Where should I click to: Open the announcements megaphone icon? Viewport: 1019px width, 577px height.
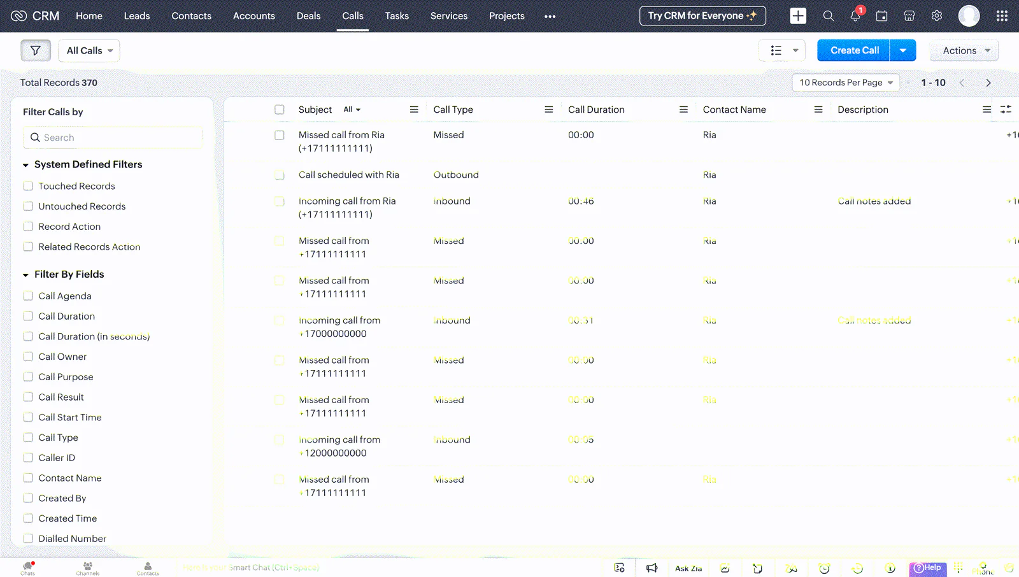coord(652,568)
